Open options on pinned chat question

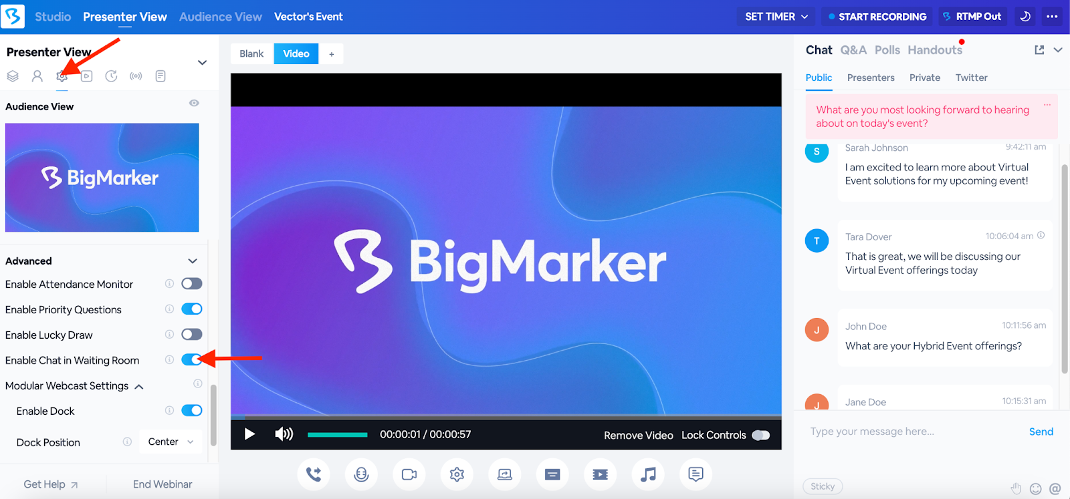1047,105
